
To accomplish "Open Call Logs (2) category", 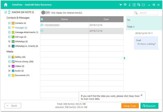I will pyautogui.click(x=21, y=37).
